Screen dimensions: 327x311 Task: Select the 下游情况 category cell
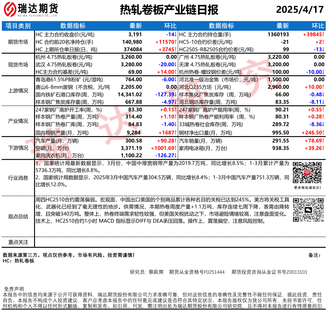coord(18,148)
